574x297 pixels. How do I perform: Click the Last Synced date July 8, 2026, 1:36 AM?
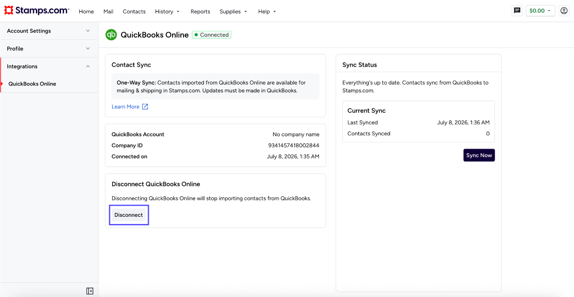(463, 123)
